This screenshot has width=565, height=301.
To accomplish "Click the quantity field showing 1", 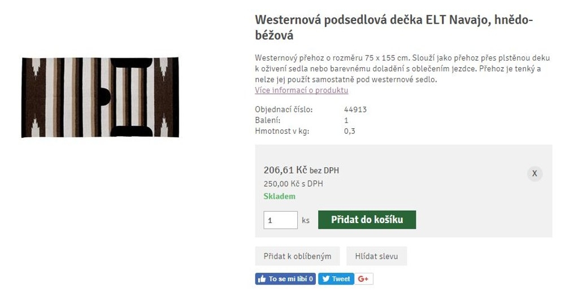I will [280, 220].
